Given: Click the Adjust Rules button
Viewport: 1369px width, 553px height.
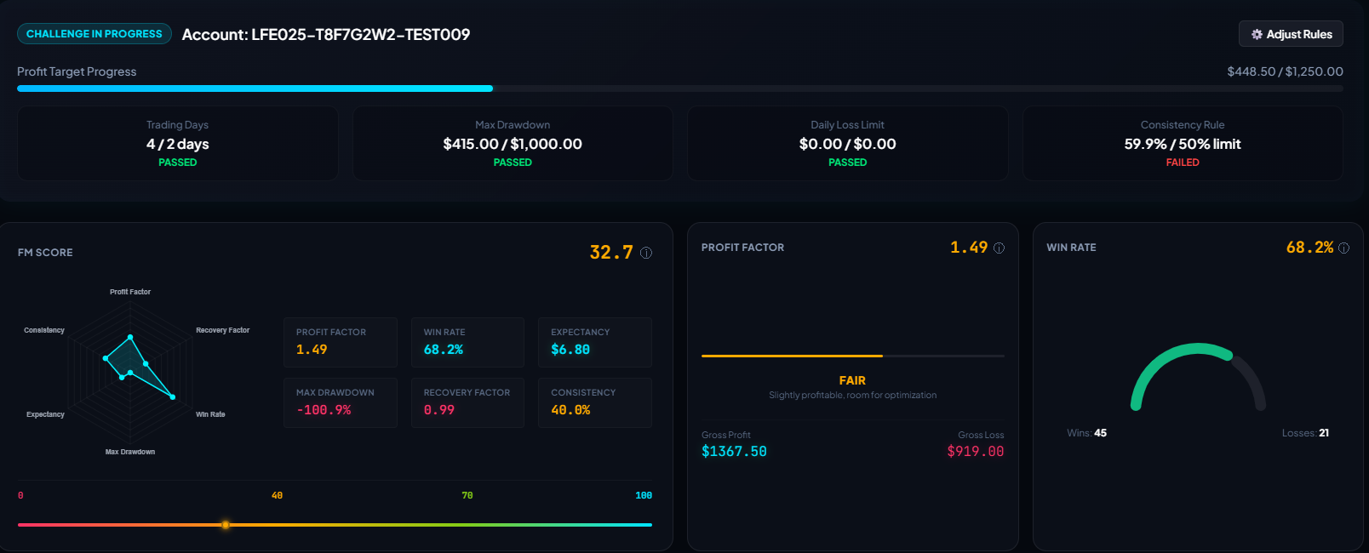Looking at the screenshot, I should pyautogui.click(x=1291, y=34).
